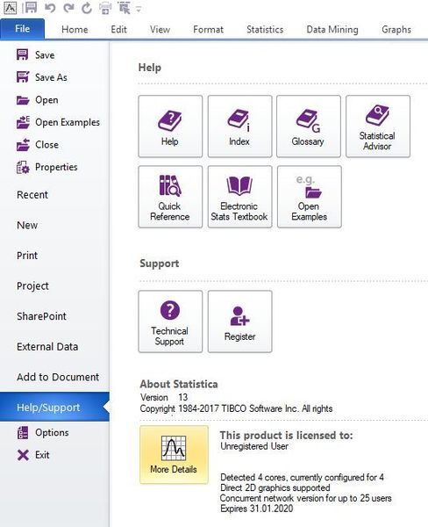
Task: Click Exit in the File menu
Action: click(x=33, y=455)
